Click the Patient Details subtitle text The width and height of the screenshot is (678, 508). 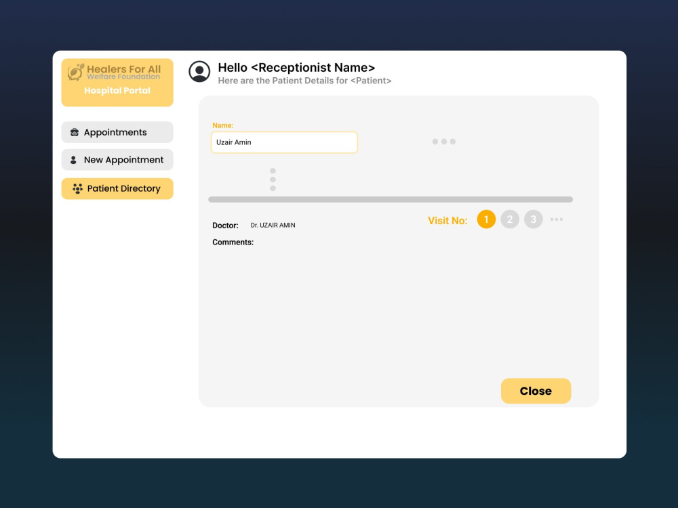pos(304,81)
